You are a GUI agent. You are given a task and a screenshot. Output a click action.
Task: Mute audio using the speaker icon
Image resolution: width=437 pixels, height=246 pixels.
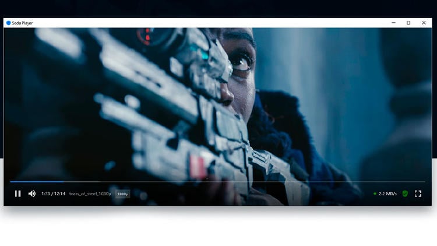click(32, 194)
